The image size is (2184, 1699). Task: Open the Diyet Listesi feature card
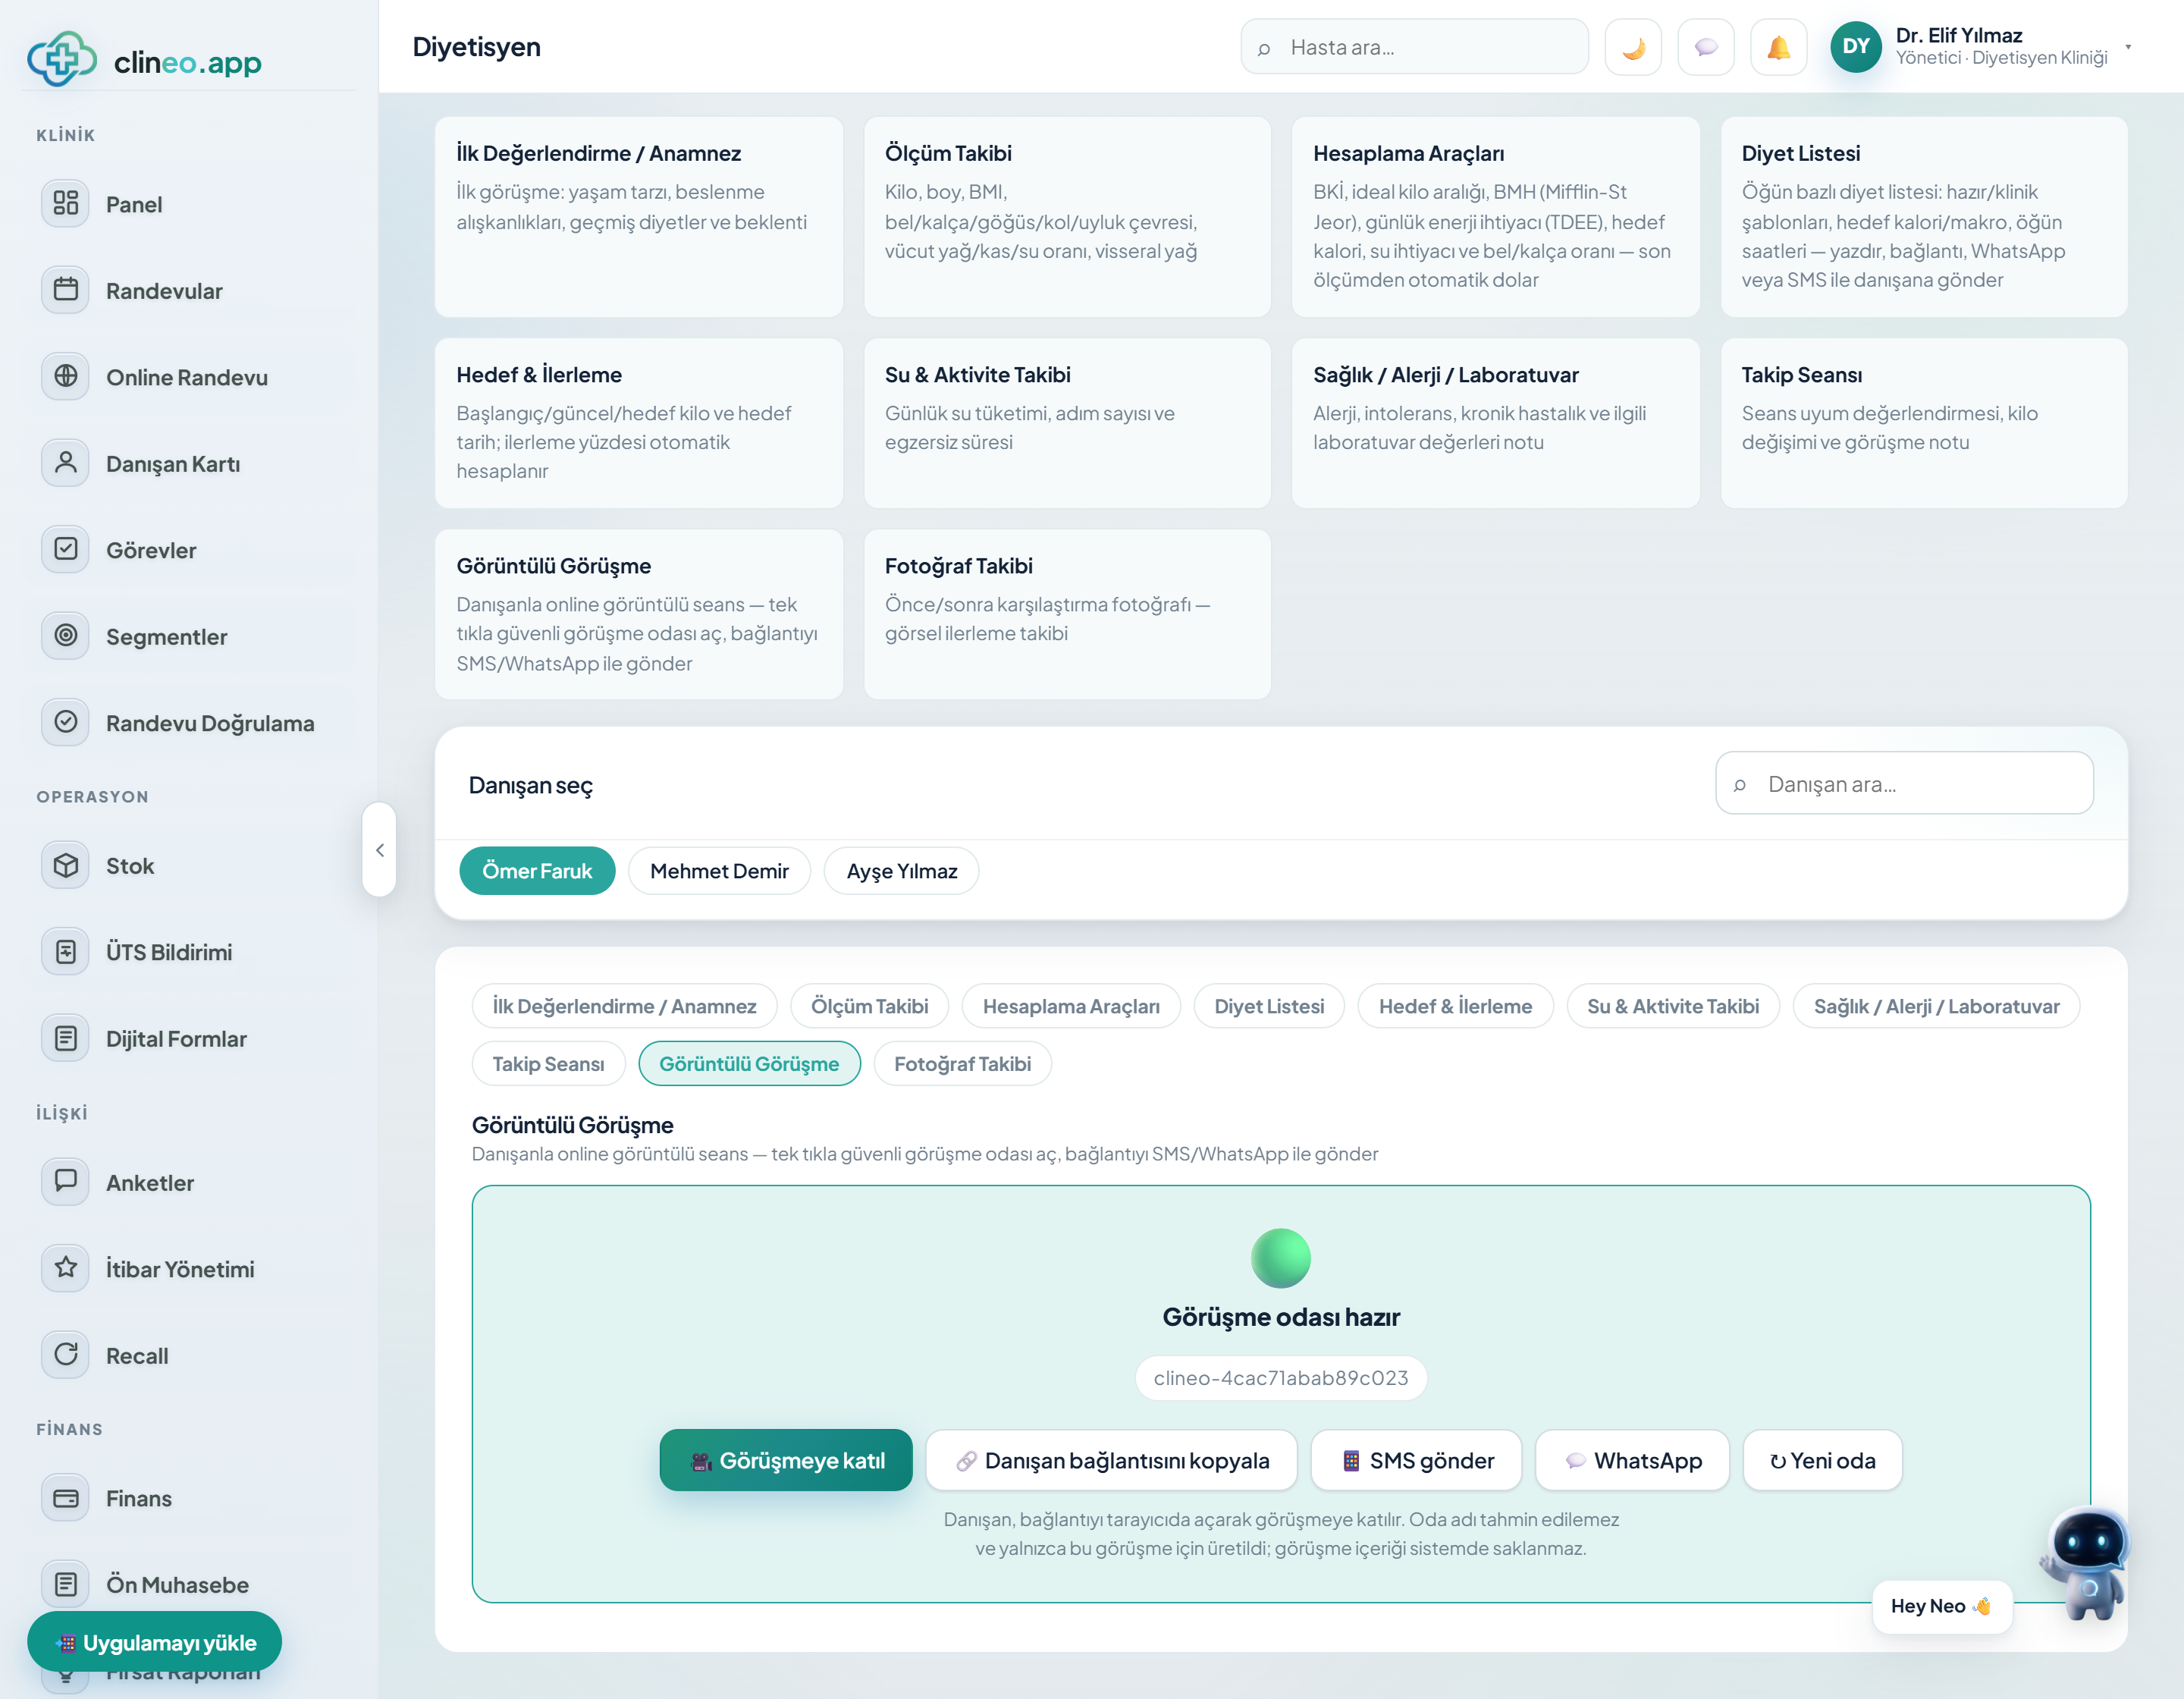point(1924,217)
